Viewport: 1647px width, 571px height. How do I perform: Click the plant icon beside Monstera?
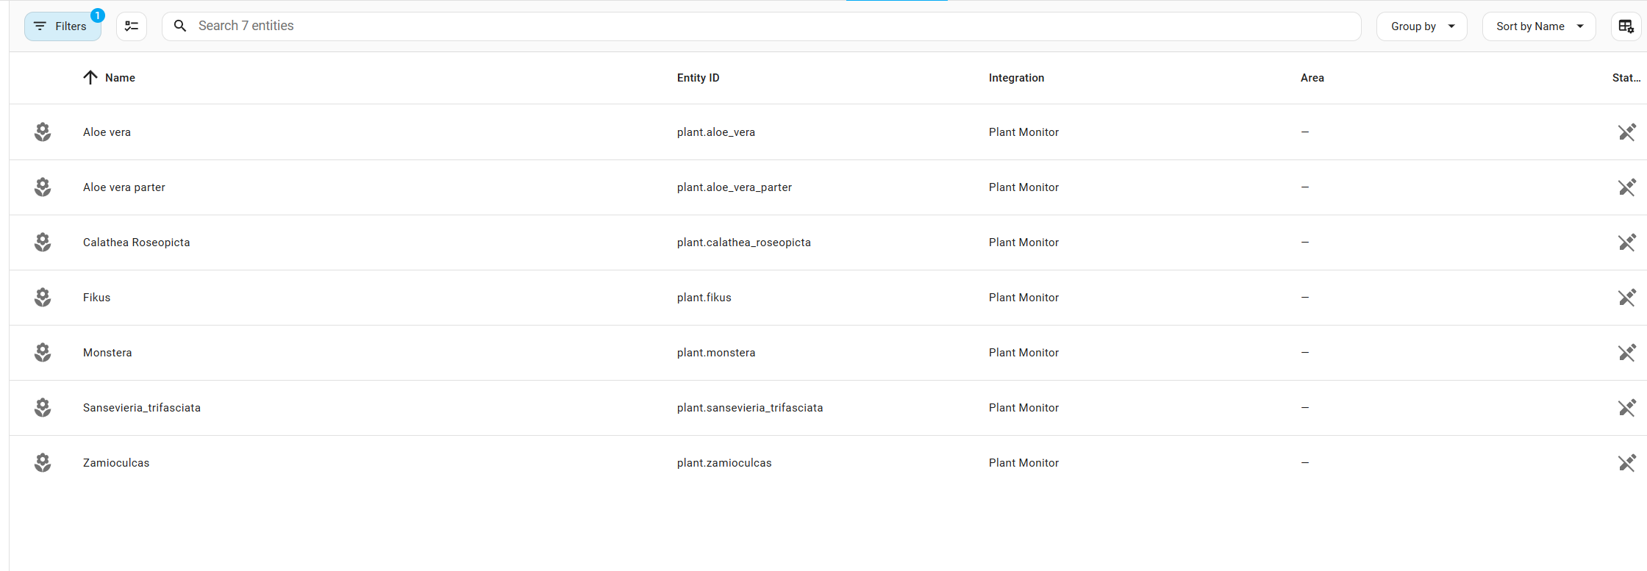(x=43, y=353)
